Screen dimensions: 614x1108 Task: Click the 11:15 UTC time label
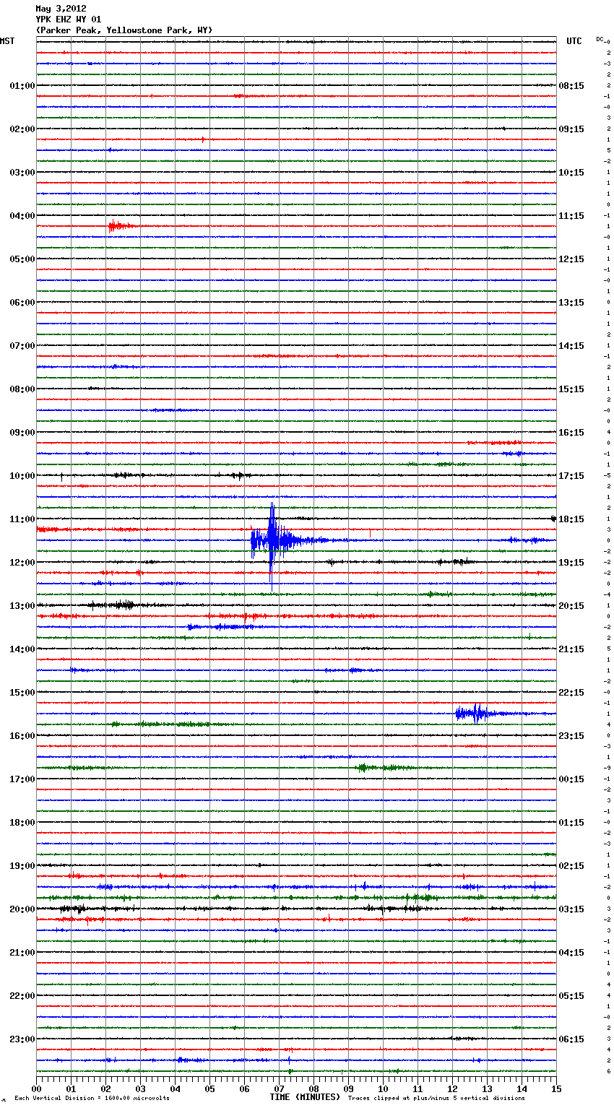(x=571, y=215)
